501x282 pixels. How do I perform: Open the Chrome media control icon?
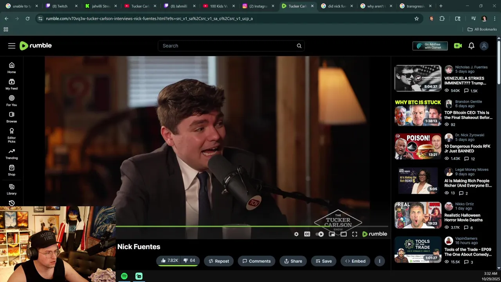473,18
